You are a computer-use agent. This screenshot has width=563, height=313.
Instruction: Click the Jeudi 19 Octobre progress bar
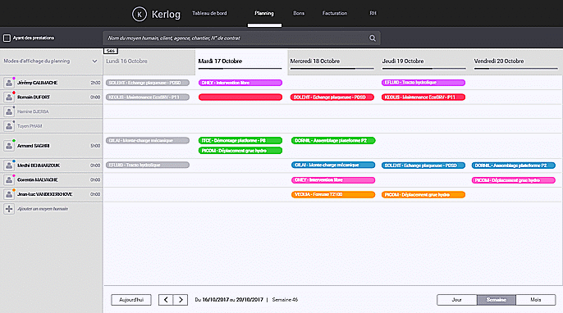pos(424,68)
